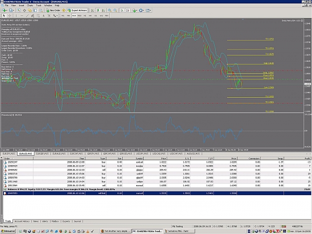
Task: Click the Zoom In magnifier icon
Action: pyautogui.click(x=110, y=10)
